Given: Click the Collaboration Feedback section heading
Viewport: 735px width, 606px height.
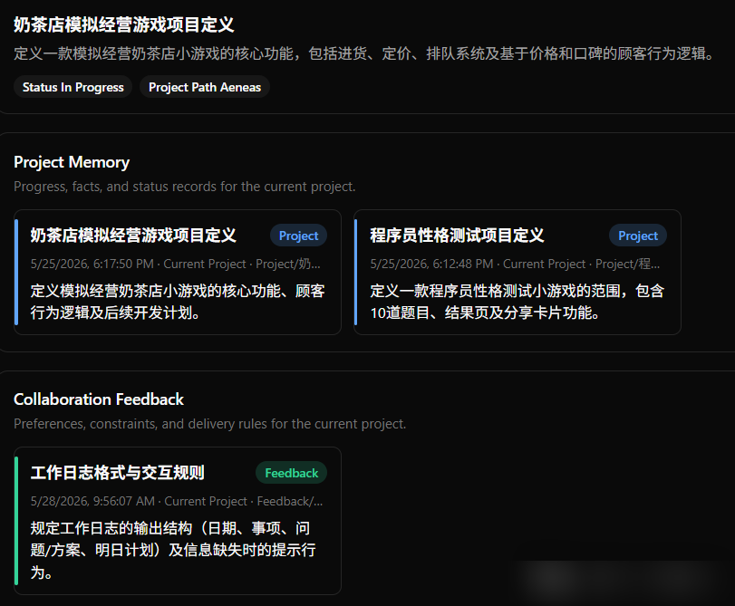Looking at the screenshot, I should click(99, 399).
